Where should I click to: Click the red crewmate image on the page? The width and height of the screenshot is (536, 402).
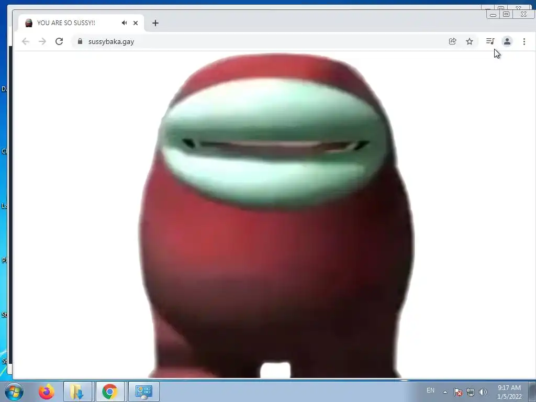[x=277, y=215]
